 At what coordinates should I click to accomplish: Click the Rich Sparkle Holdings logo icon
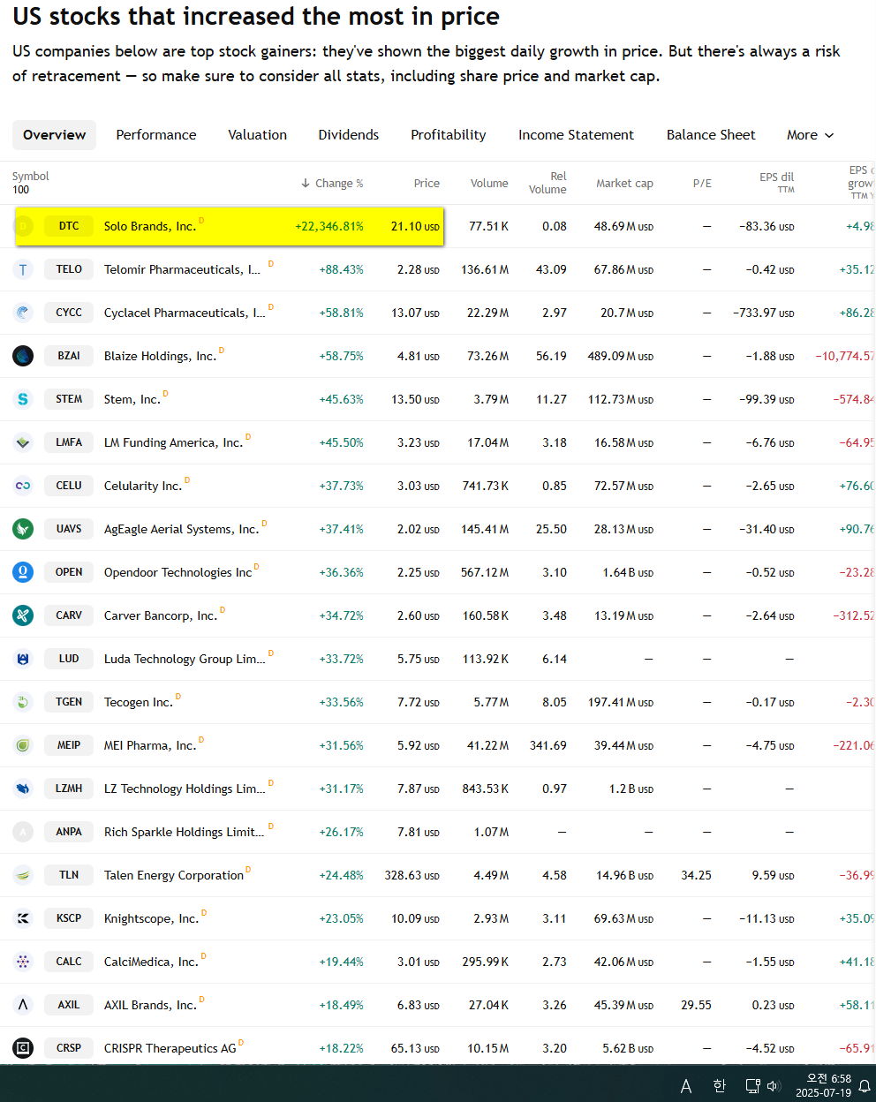(23, 832)
